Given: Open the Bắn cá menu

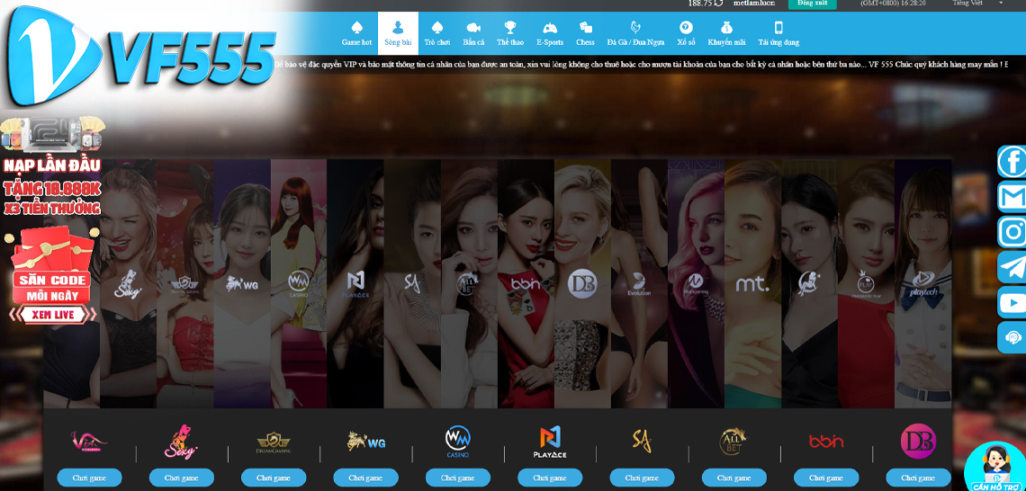Looking at the screenshot, I should pyautogui.click(x=473, y=33).
